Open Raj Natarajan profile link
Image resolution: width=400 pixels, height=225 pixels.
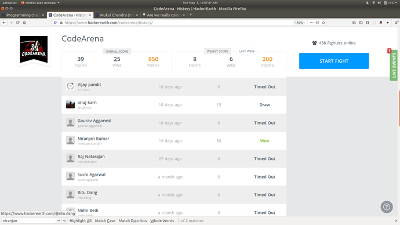(x=91, y=157)
